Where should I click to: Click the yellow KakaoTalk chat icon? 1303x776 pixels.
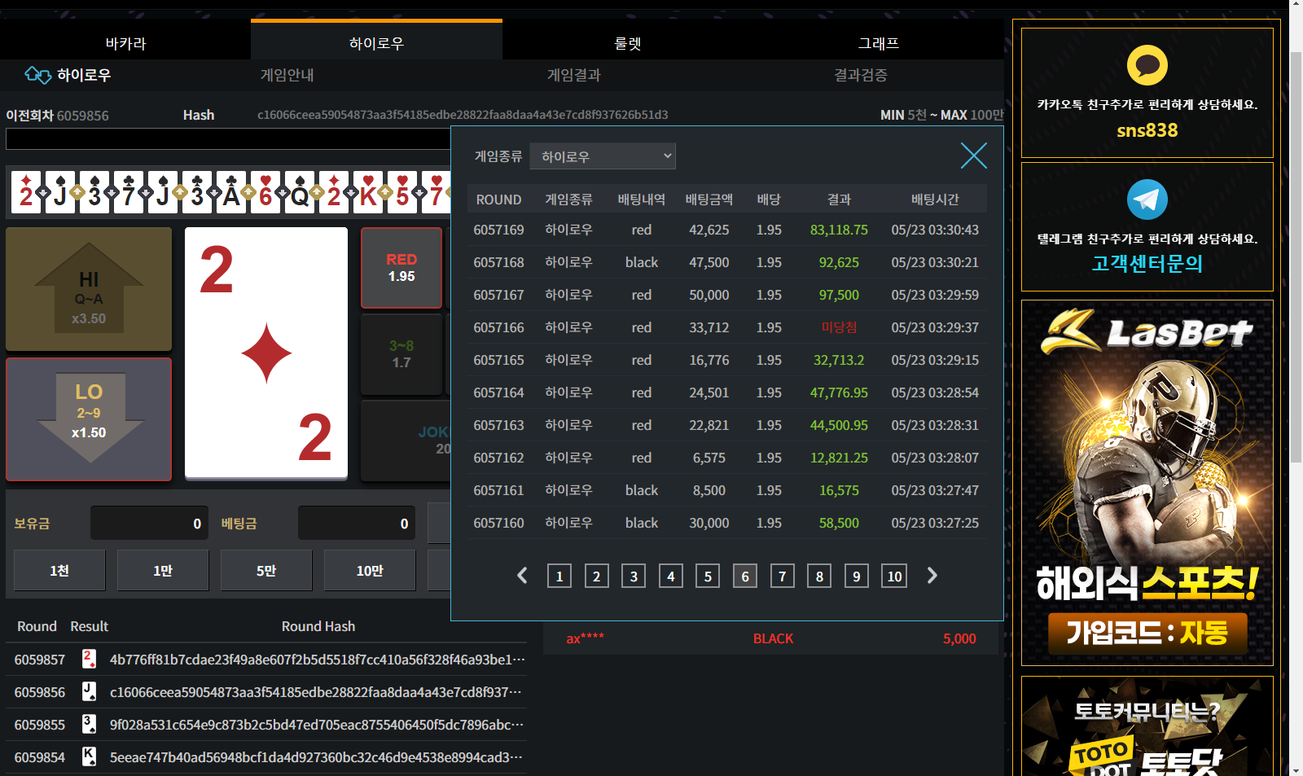click(1147, 65)
